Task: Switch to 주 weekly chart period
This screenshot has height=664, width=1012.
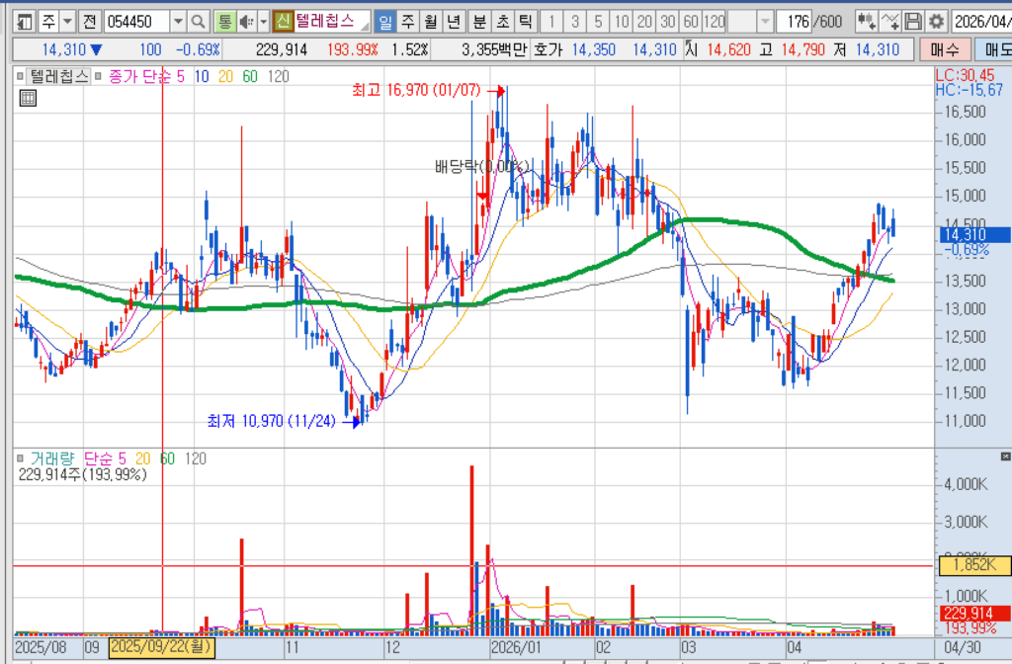Action: [x=408, y=22]
